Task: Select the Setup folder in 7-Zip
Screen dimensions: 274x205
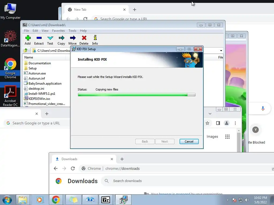Action: pos(32,68)
